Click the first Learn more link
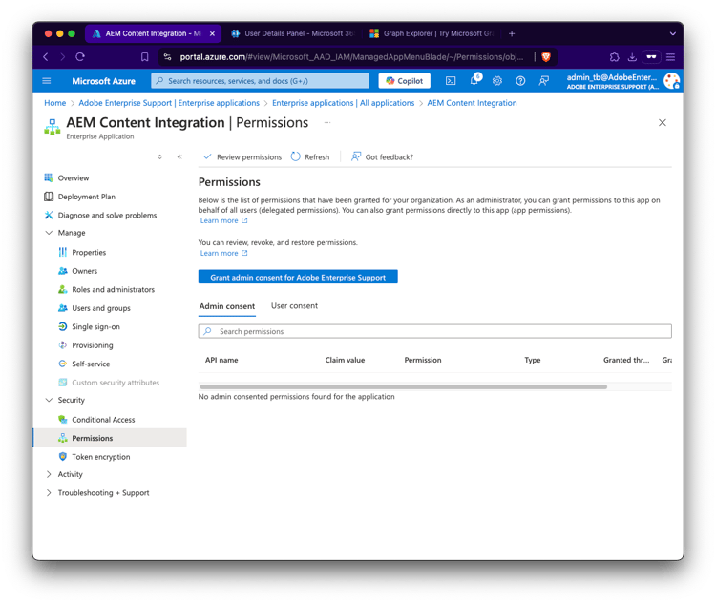Viewport: 716px width, 603px height. pos(223,220)
